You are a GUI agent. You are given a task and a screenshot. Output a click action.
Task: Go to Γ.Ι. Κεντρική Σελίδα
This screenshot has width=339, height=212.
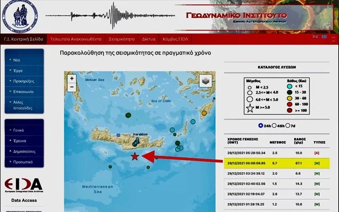[23, 39]
